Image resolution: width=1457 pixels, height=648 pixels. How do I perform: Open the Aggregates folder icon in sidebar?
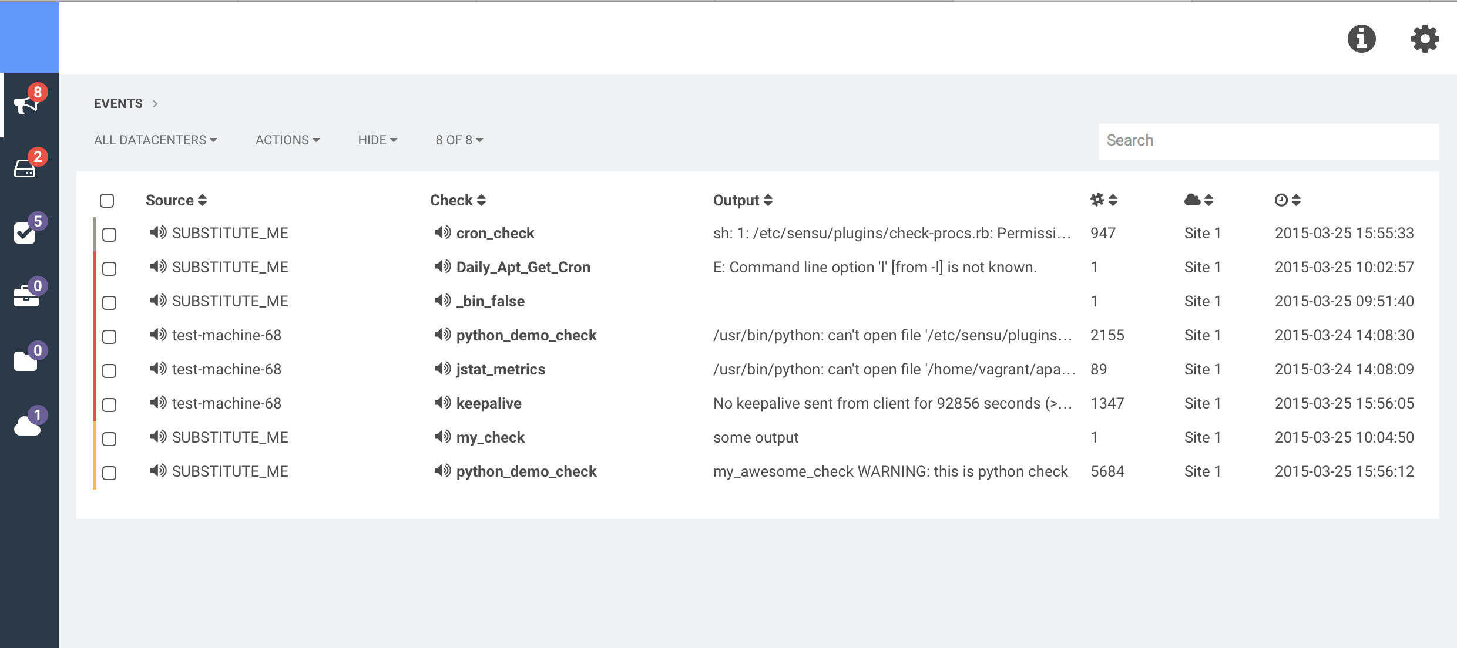click(25, 361)
